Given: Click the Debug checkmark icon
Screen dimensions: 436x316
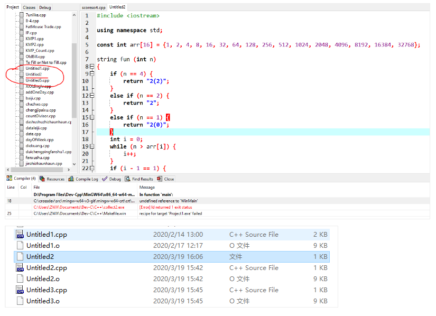Looking at the screenshot, I should coord(105,179).
